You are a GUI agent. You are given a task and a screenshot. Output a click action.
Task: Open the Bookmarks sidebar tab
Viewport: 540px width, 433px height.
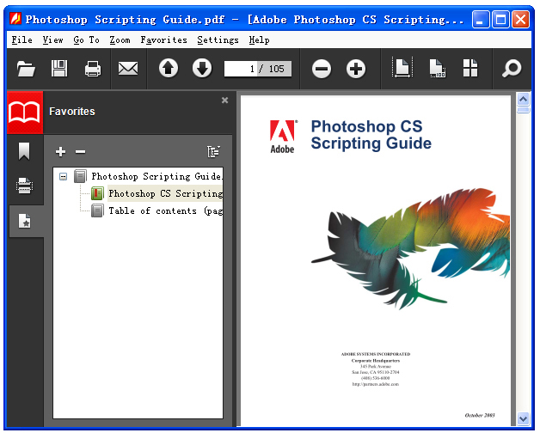pos(24,151)
